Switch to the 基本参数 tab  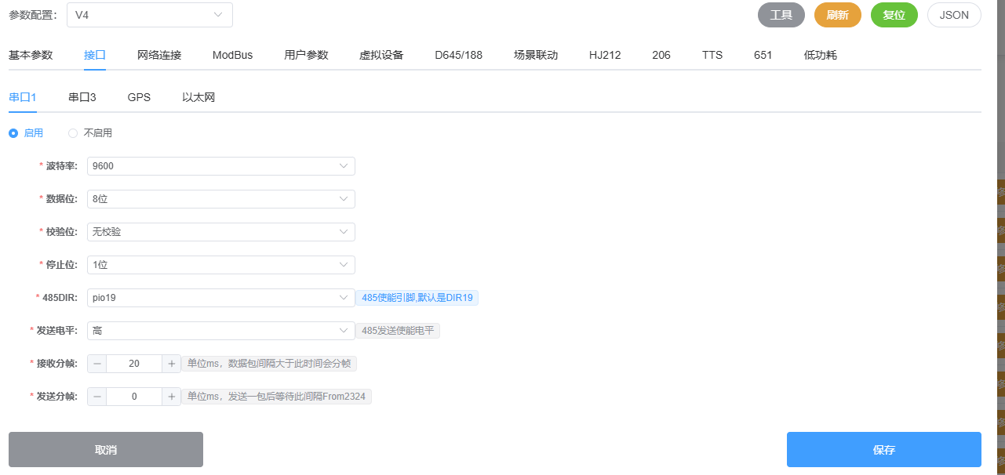tap(31, 55)
